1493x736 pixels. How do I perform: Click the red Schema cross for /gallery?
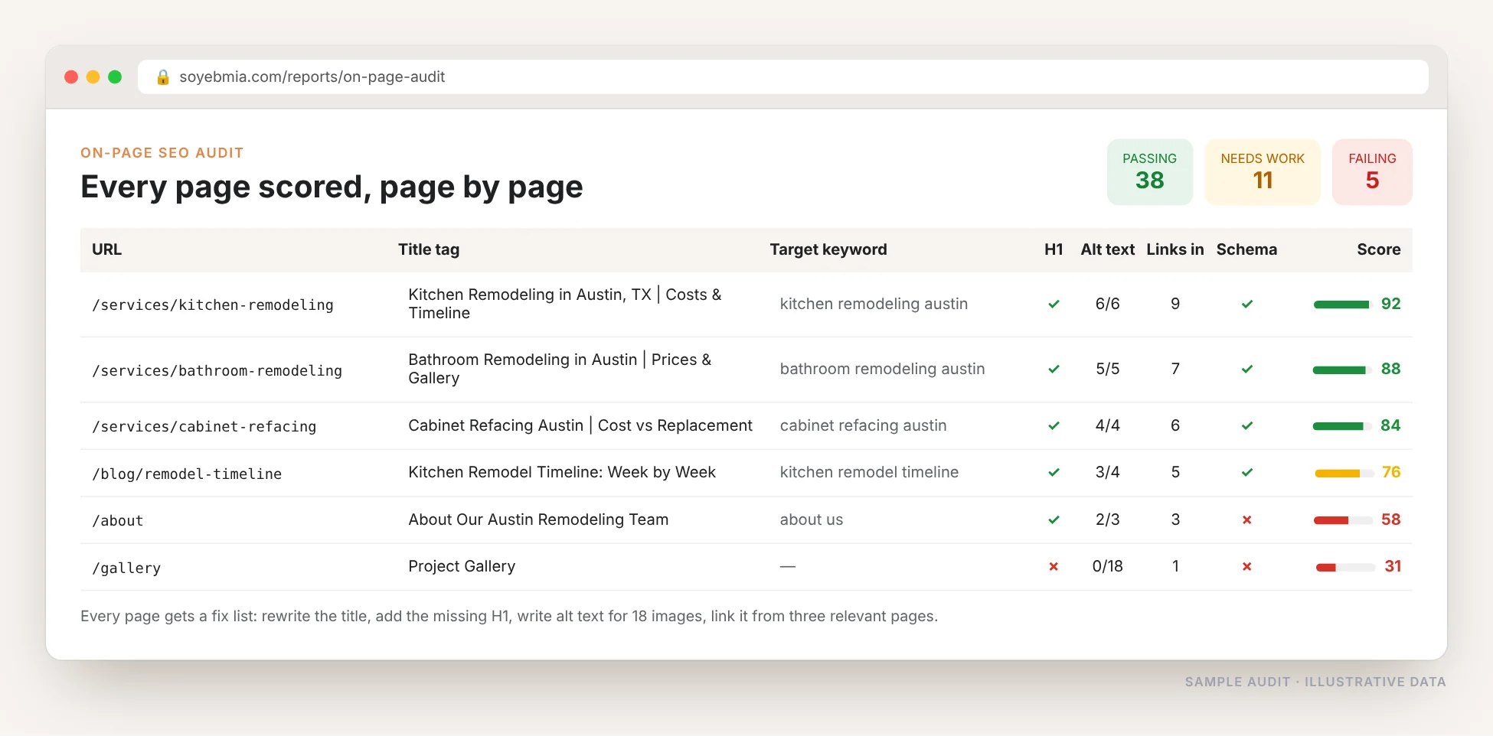coord(1246,567)
